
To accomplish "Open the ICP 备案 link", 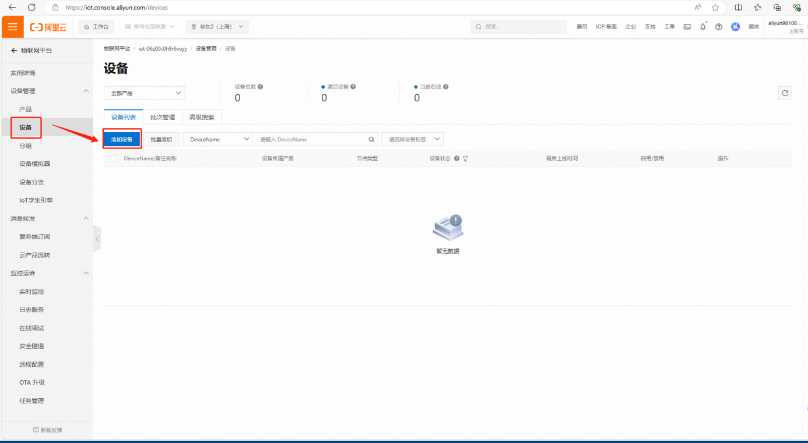I will [606, 27].
